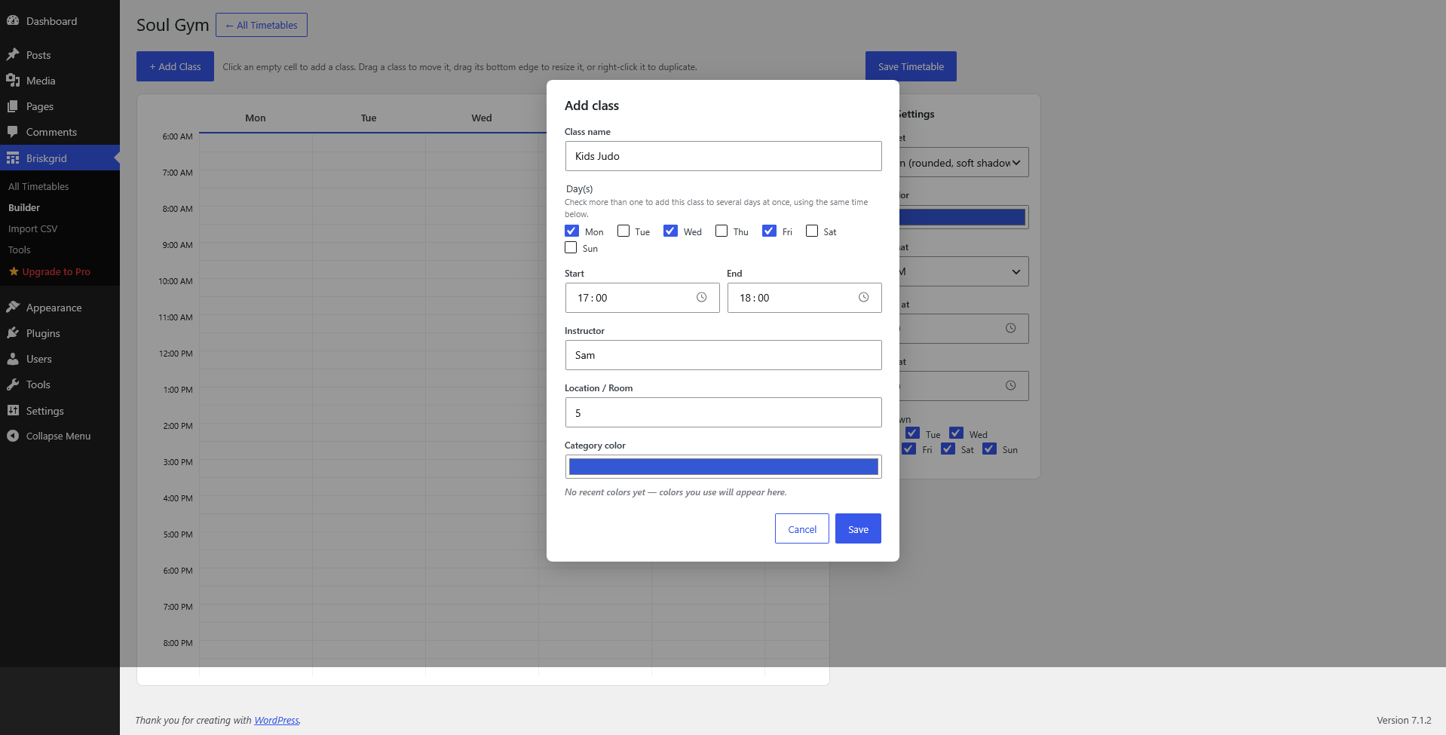Open the Category color swatch picker
This screenshot has width=1446, height=735.
coord(724,467)
